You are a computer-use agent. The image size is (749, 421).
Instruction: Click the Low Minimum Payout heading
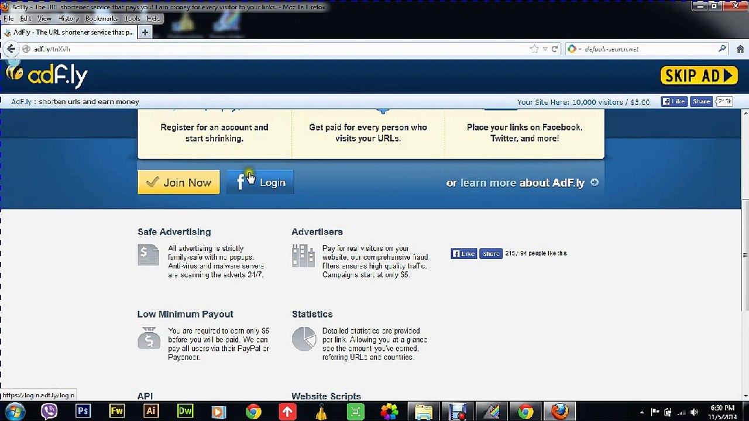(185, 315)
